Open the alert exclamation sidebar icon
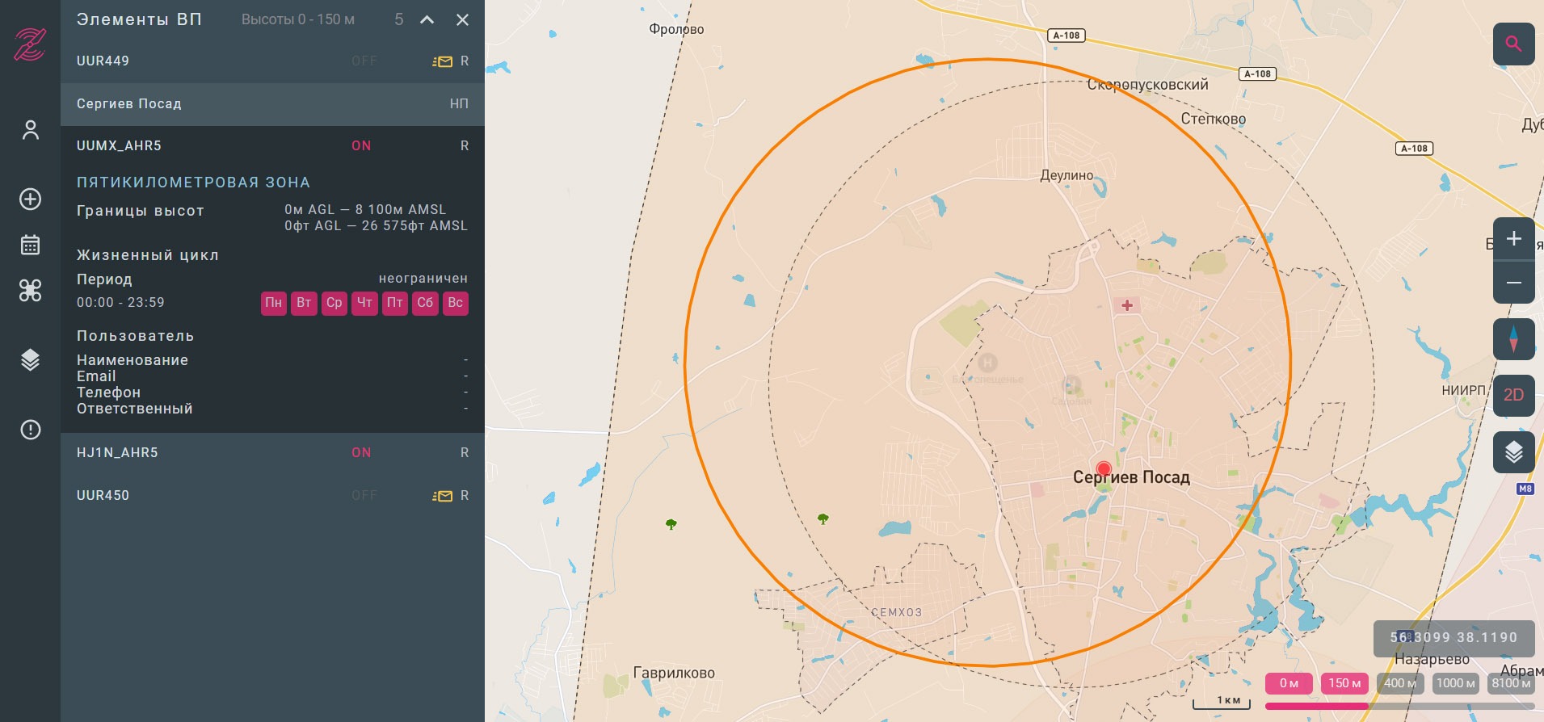 31,430
